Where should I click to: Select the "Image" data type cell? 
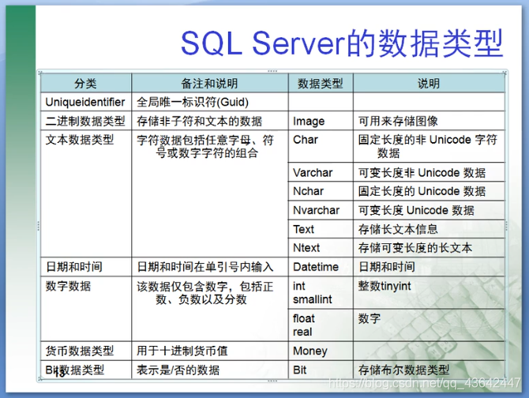321,121
